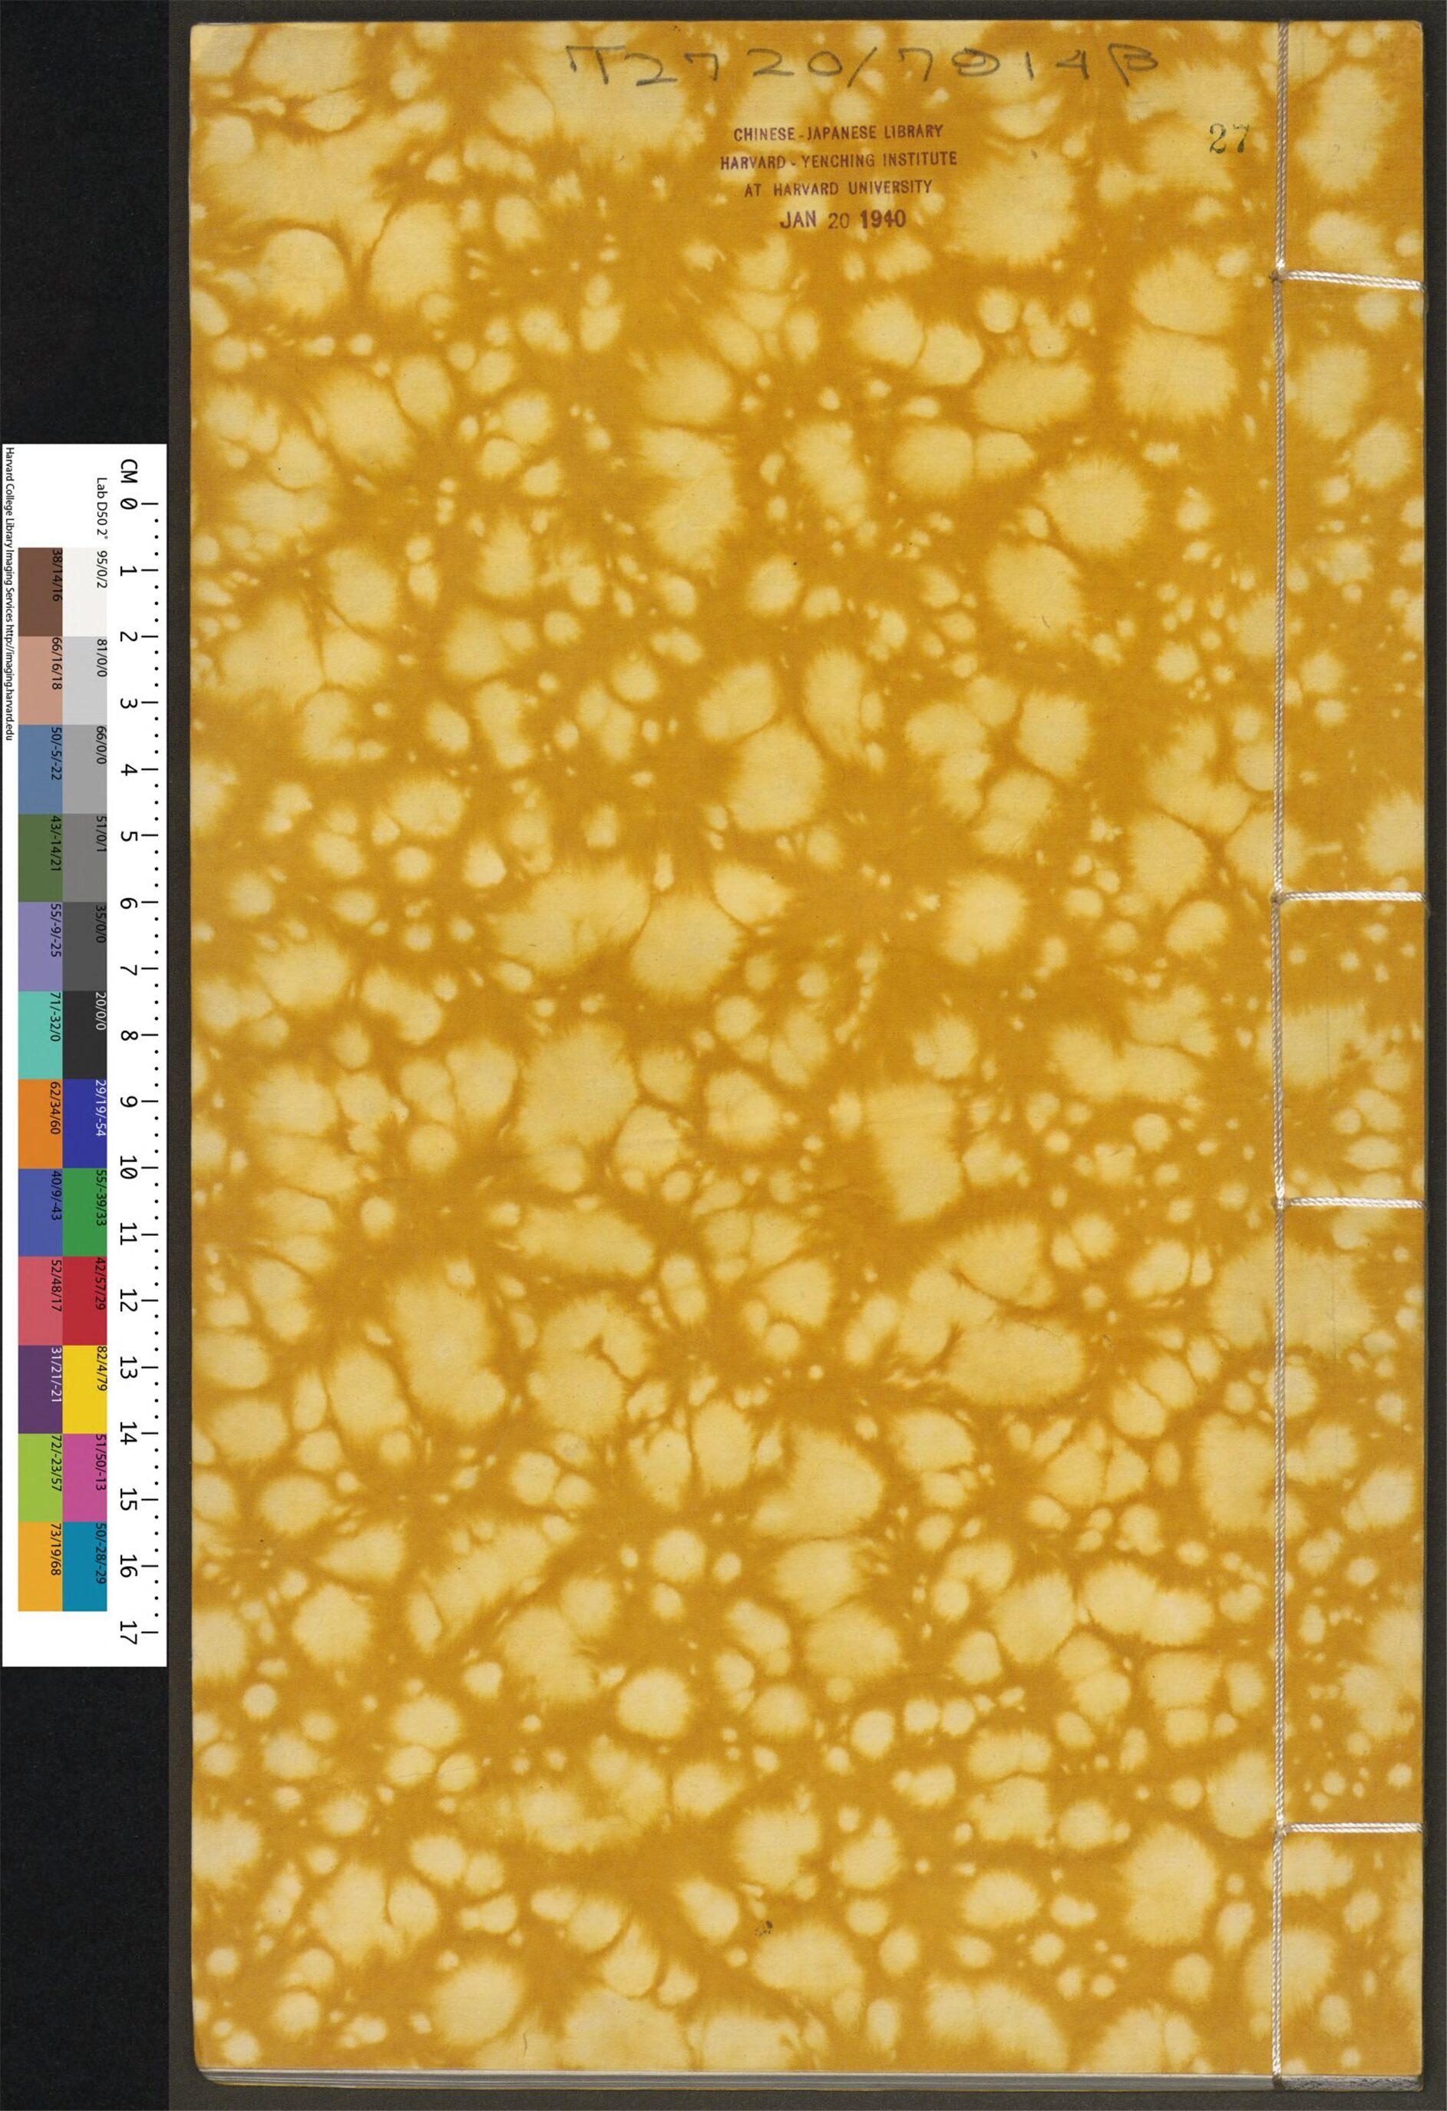Pick the dark gray swatch labeled 35/0/0

pyautogui.click(x=84, y=946)
